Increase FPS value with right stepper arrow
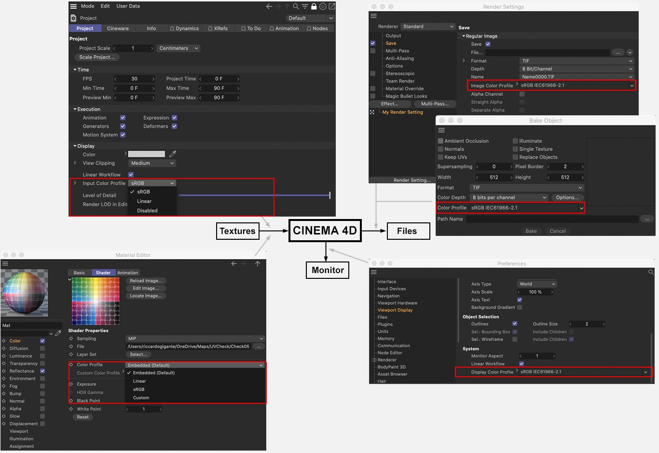 [x=153, y=79]
